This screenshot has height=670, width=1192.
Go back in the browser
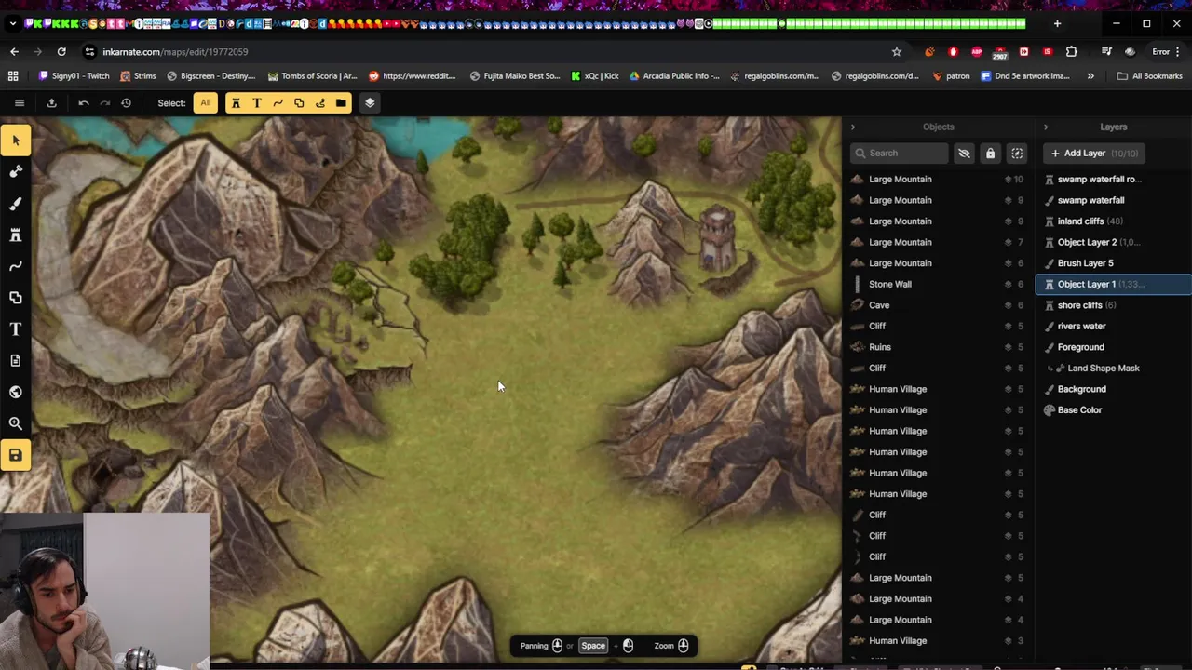click(14, 52)
